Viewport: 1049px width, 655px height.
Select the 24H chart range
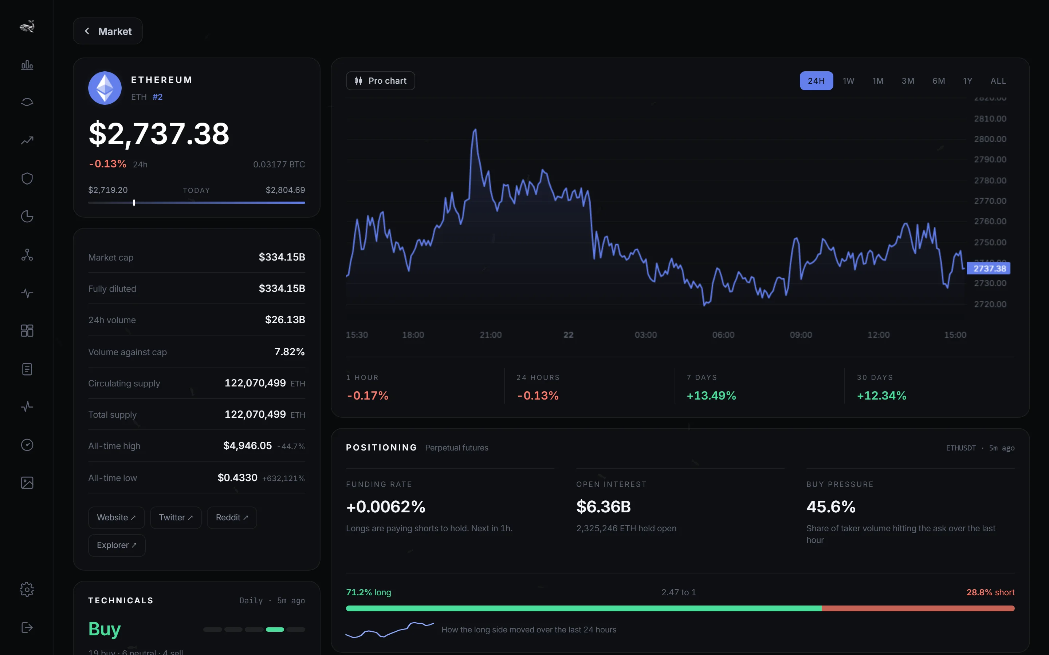click(x=816, y=80)
